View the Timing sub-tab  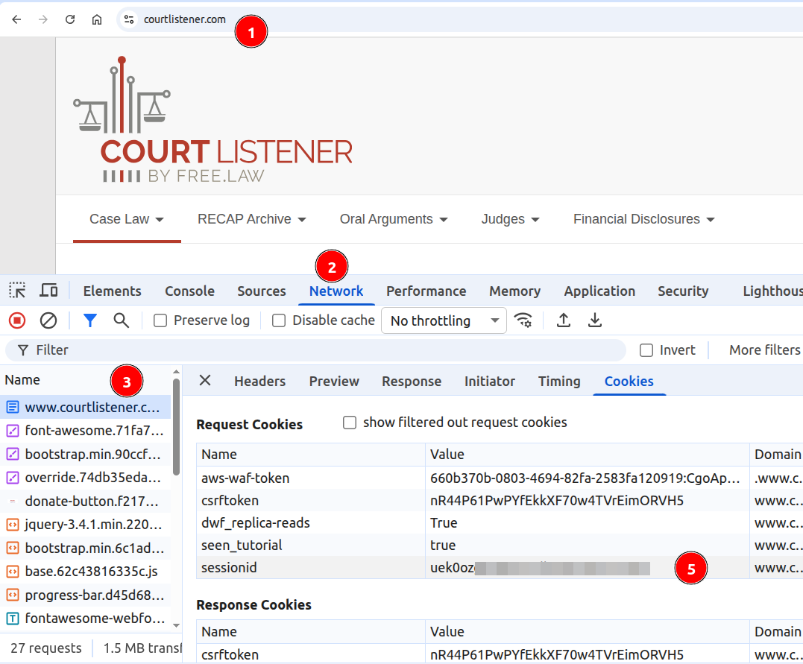point(559,382)
